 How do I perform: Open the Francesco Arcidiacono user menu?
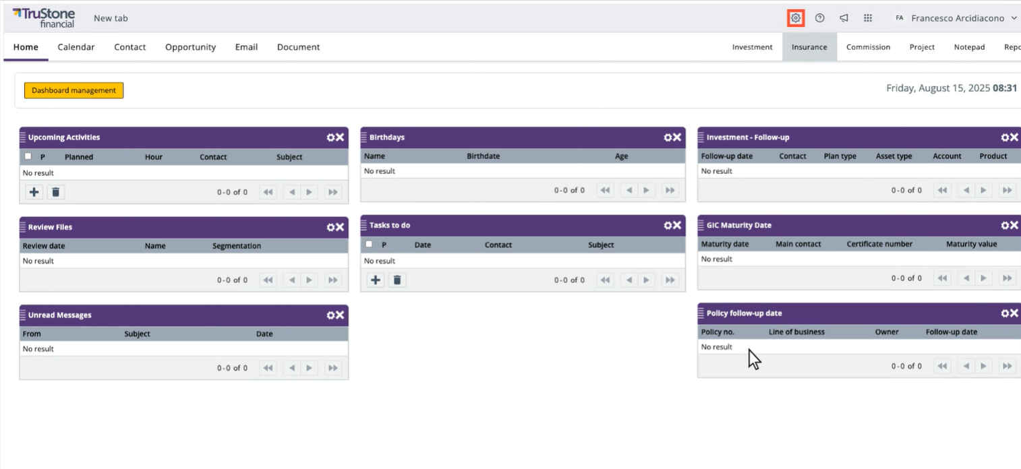pos(958,18)
